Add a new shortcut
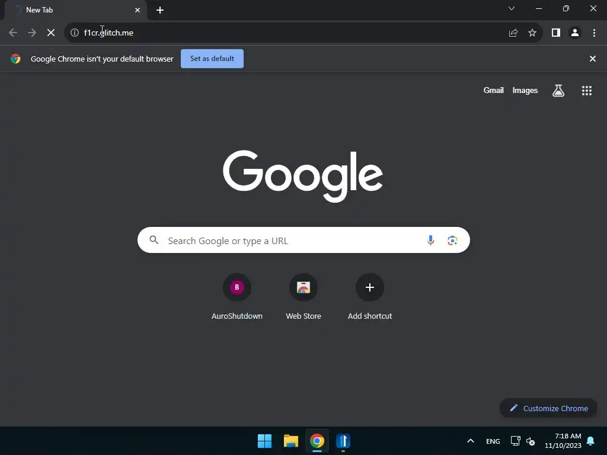Image resolution: width=607 pixels, height=455 pixels. [x=370, y=297]
